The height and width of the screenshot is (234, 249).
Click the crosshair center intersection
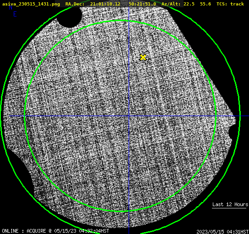click(x=129, y=116)
